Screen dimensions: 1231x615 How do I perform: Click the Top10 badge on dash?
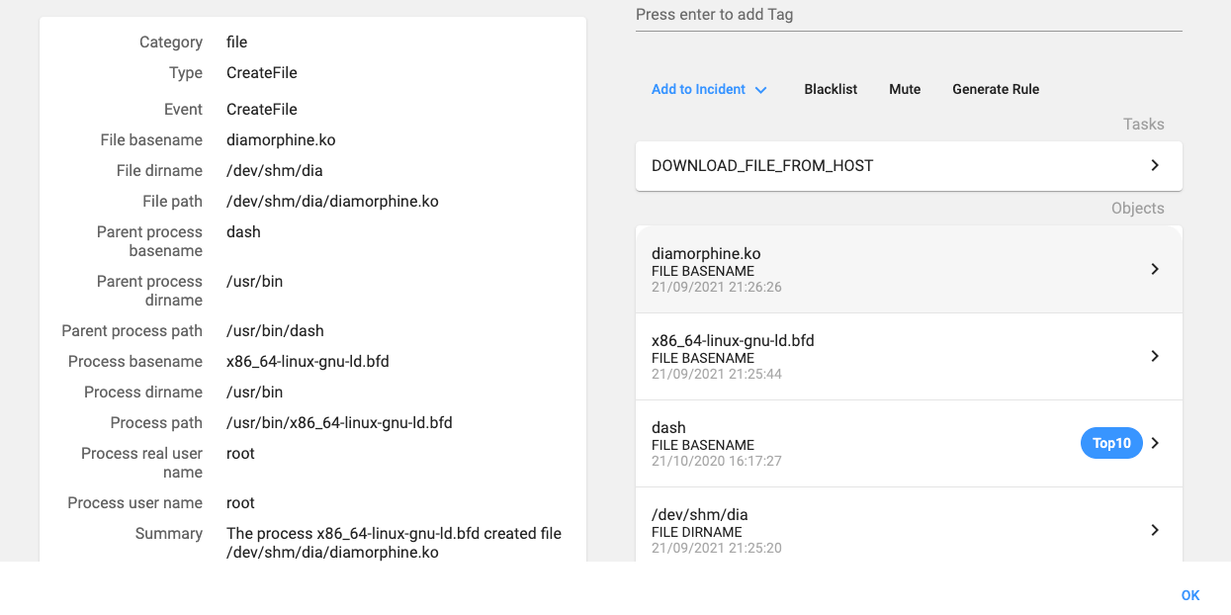1110,443
